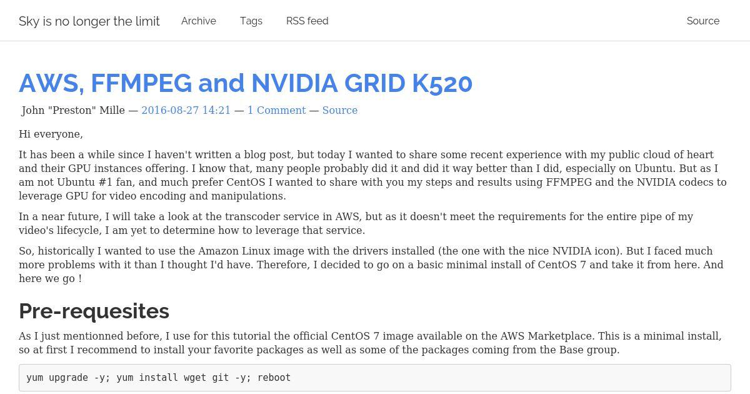Go to the Tags page
This screenshot has height=394, width=750.
pos(251,21)
